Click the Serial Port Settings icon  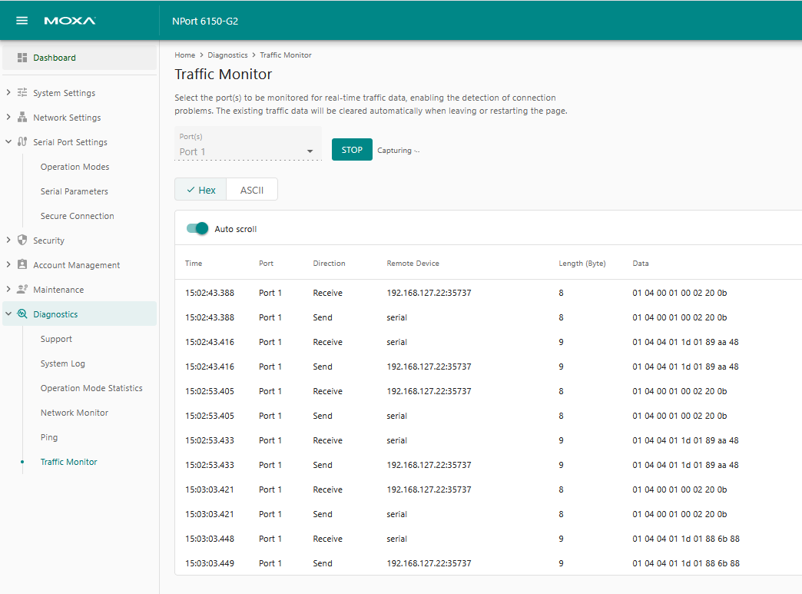tap(22, 142)
